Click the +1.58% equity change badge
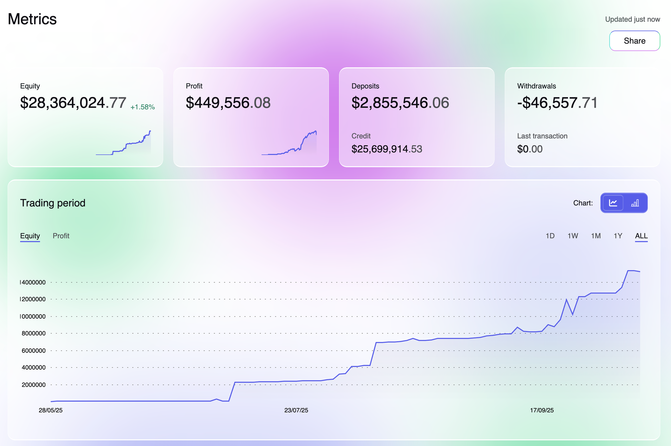671x446 pixels. click(x=143, y=107)
